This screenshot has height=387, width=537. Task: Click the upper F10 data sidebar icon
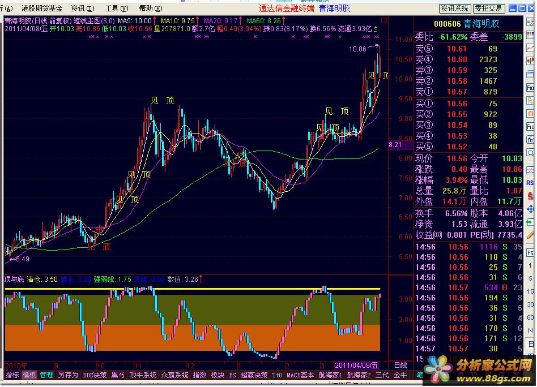click(530, 88)
